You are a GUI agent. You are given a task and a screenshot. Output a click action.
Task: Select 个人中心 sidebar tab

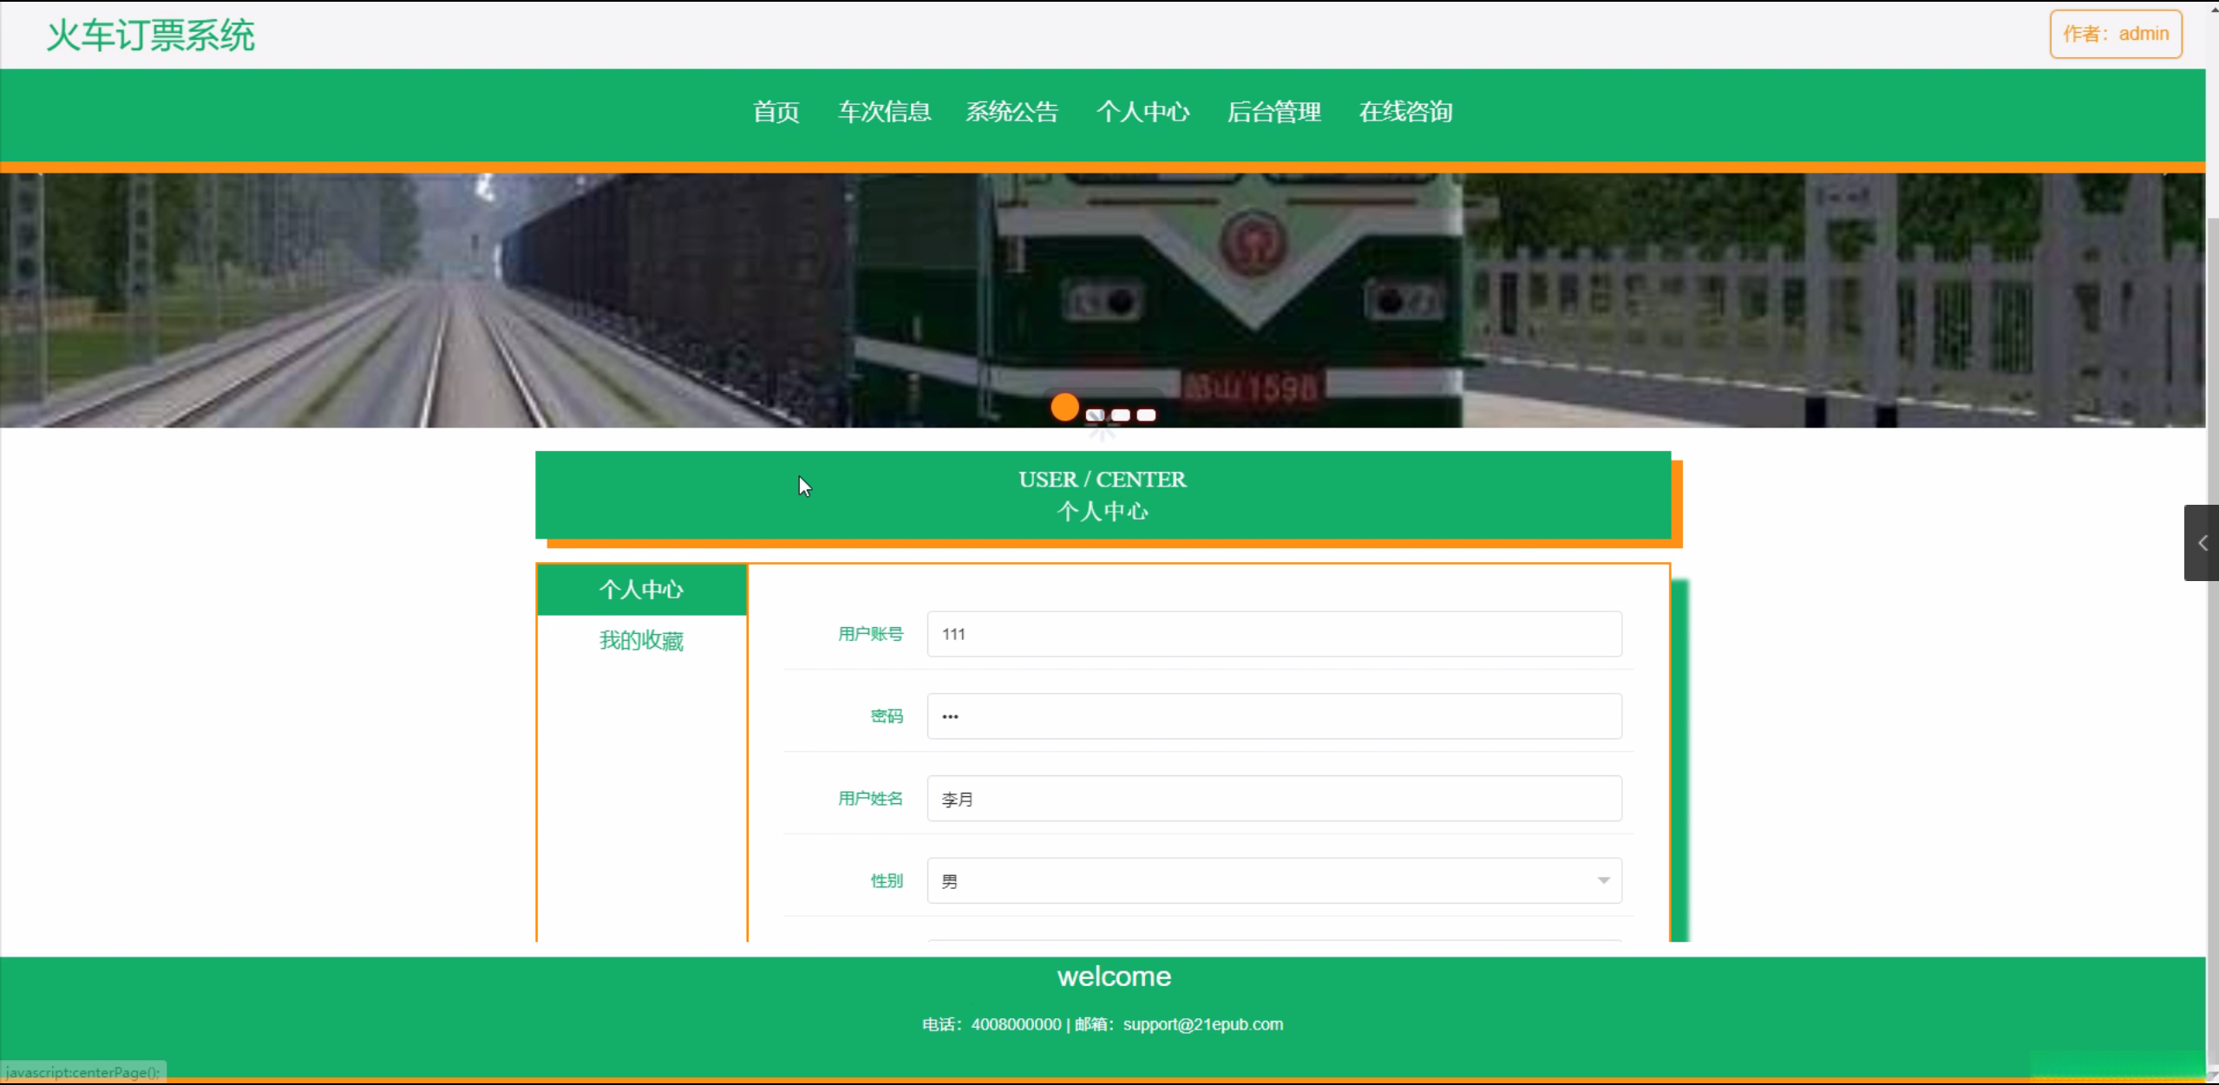click(x=642, y=590)
